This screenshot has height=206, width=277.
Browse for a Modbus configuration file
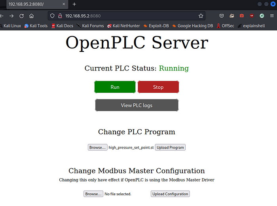[x=93, y=194]
